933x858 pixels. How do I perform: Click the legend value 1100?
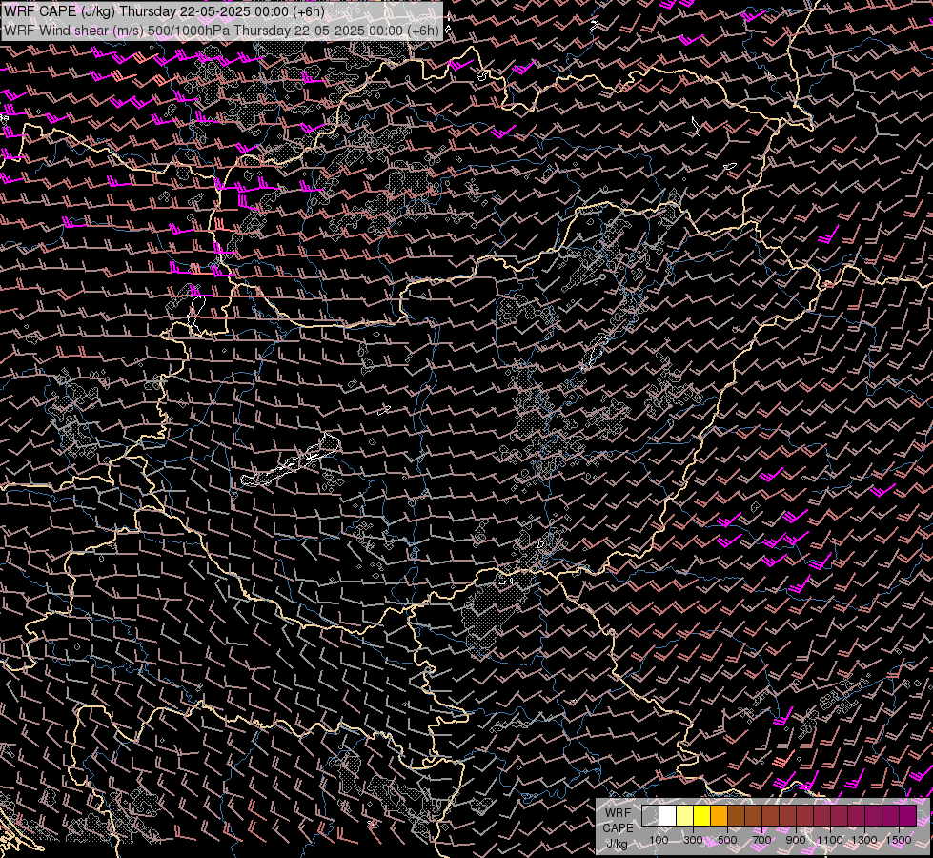830,840
